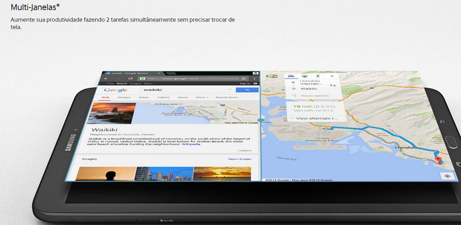Select public transit directions icon
The height and width of the screenshot is (225, 461).
(305, 76)
